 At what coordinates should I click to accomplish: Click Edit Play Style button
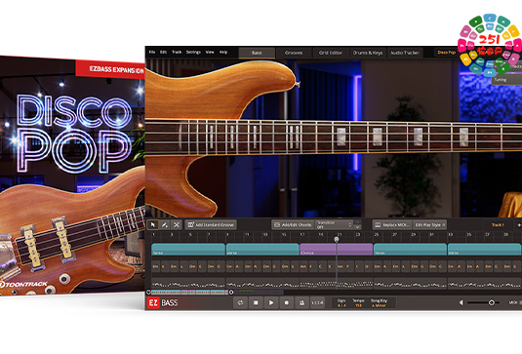point(429,225)
